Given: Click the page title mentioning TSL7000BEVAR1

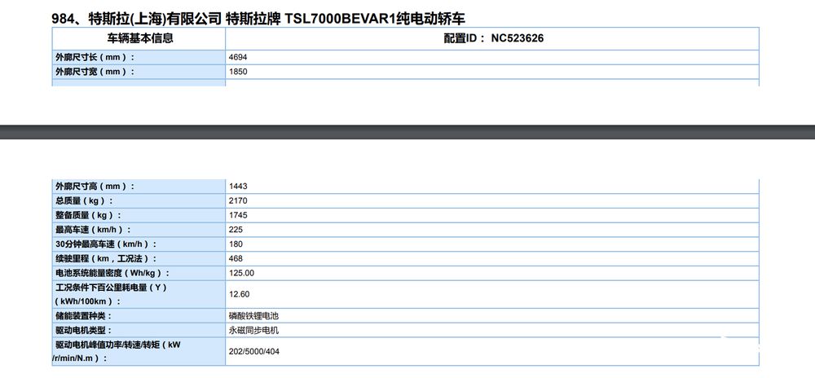Looking at the screenshot, I should pyautogui.click(x=265, y=18).
